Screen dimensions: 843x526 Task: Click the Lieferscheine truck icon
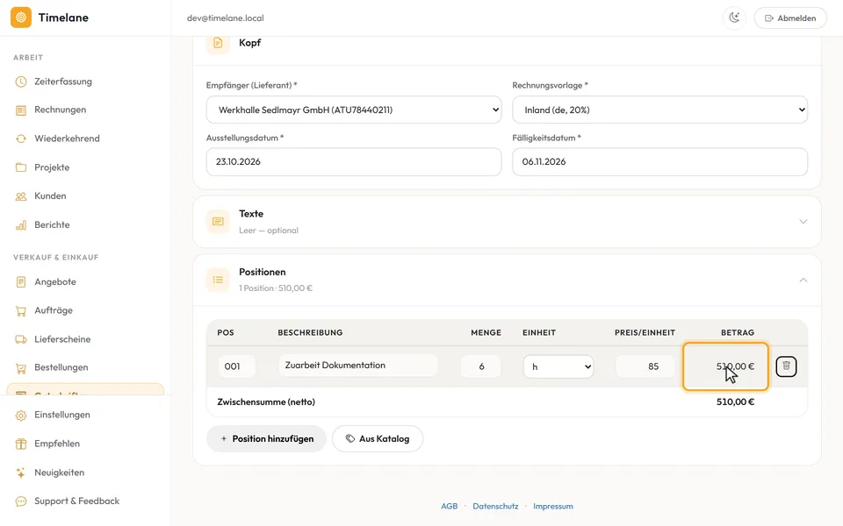pyautogui.click(x=21, y=339)
